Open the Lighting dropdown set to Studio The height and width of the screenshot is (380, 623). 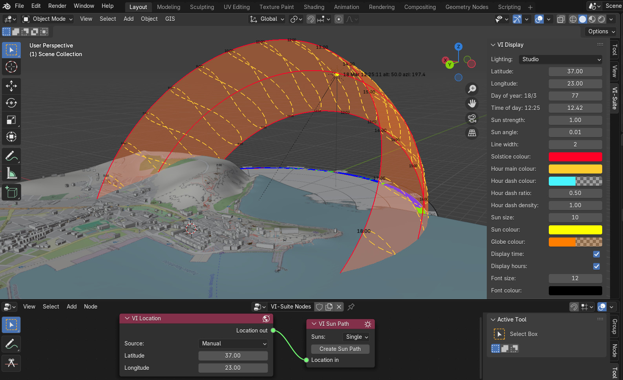(560, 59)
